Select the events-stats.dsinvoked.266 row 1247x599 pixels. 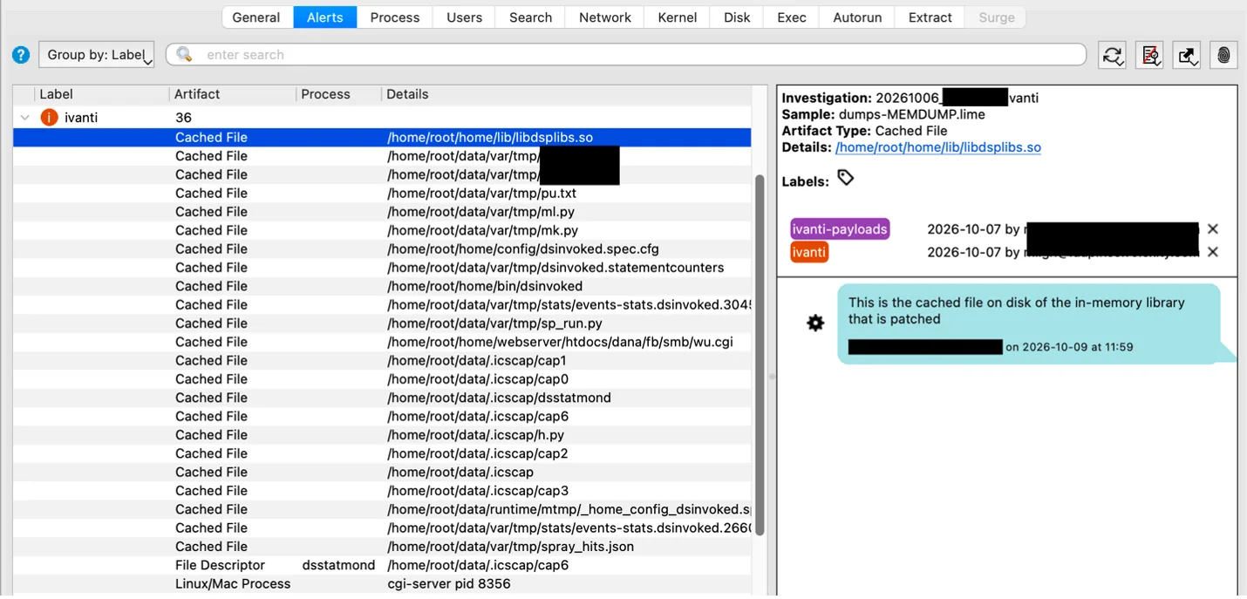point(382,528)
